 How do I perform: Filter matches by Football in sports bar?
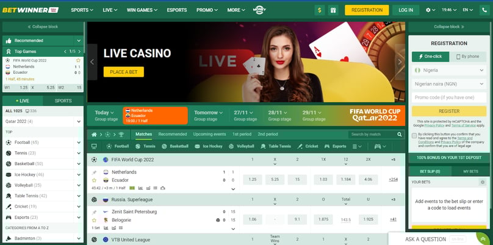click(x=118, y=146)
